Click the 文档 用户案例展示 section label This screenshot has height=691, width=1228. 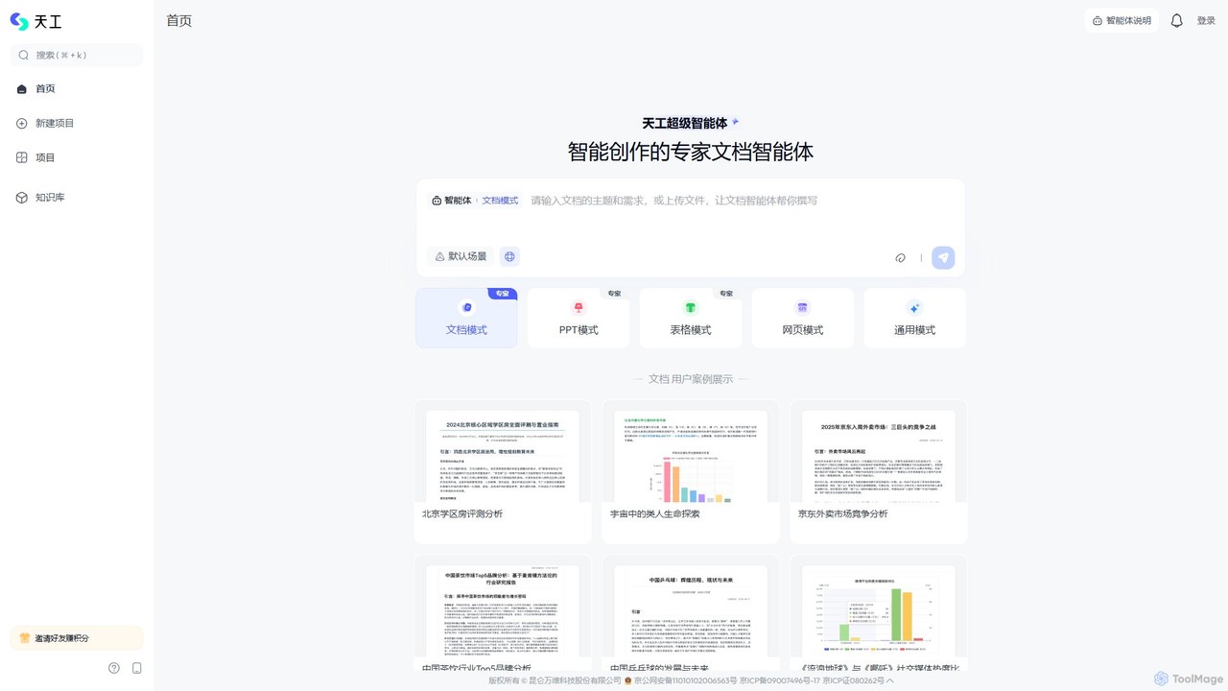pos(691,379)
